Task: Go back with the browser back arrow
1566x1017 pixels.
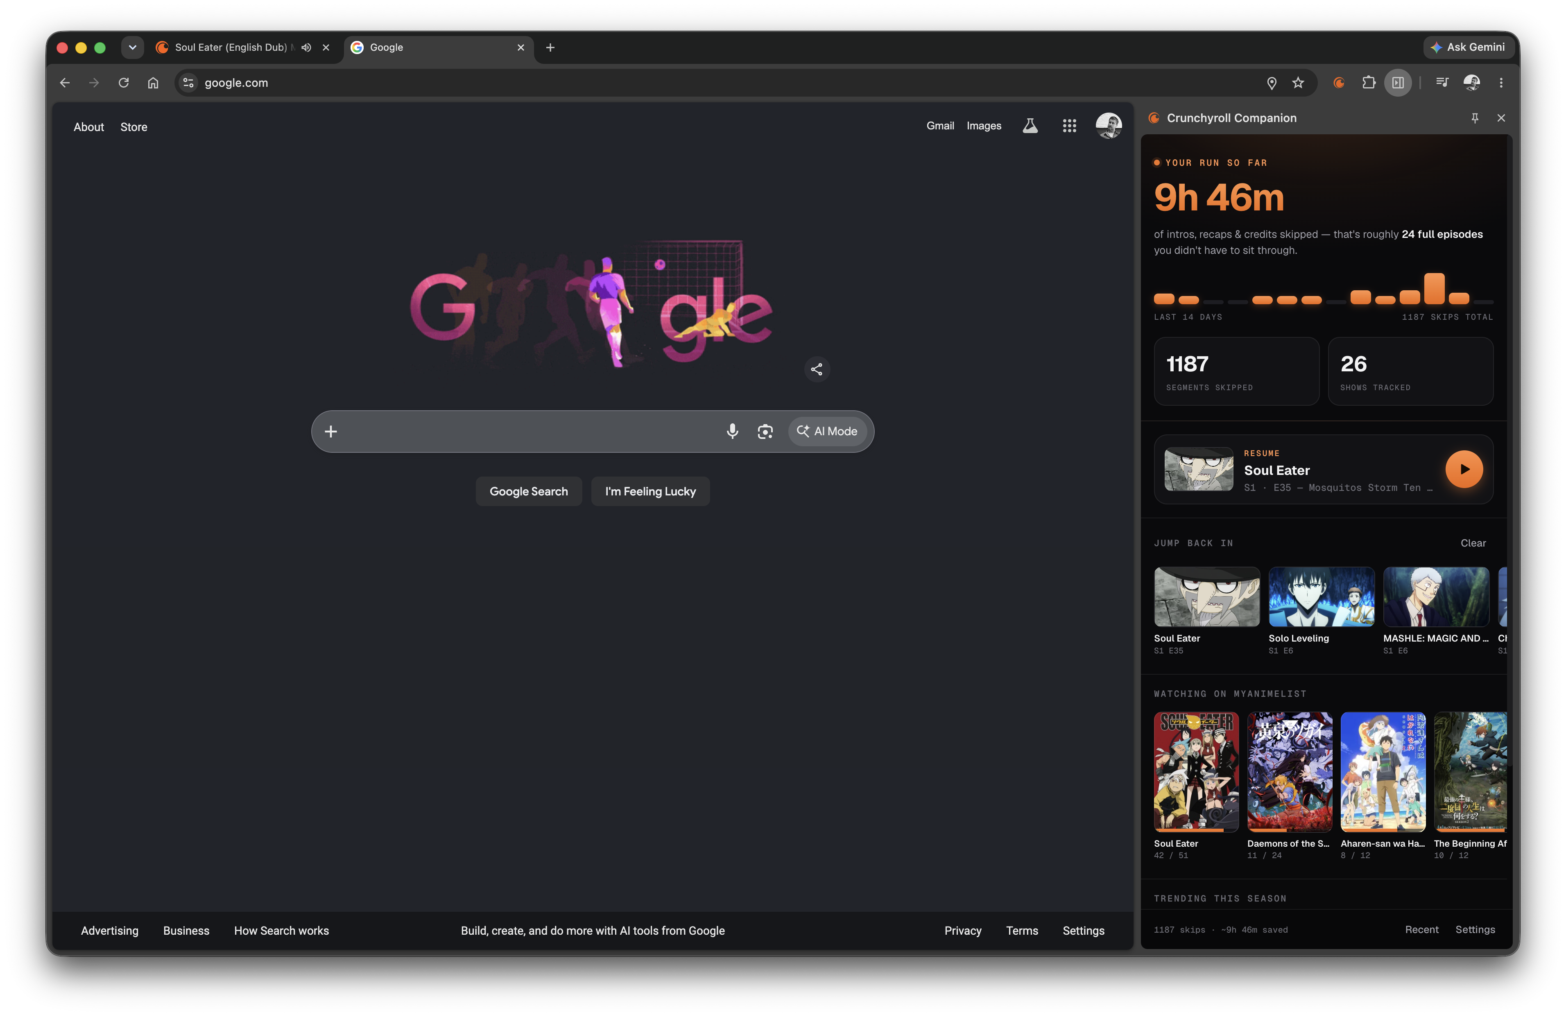Action: tap(64, 83)
